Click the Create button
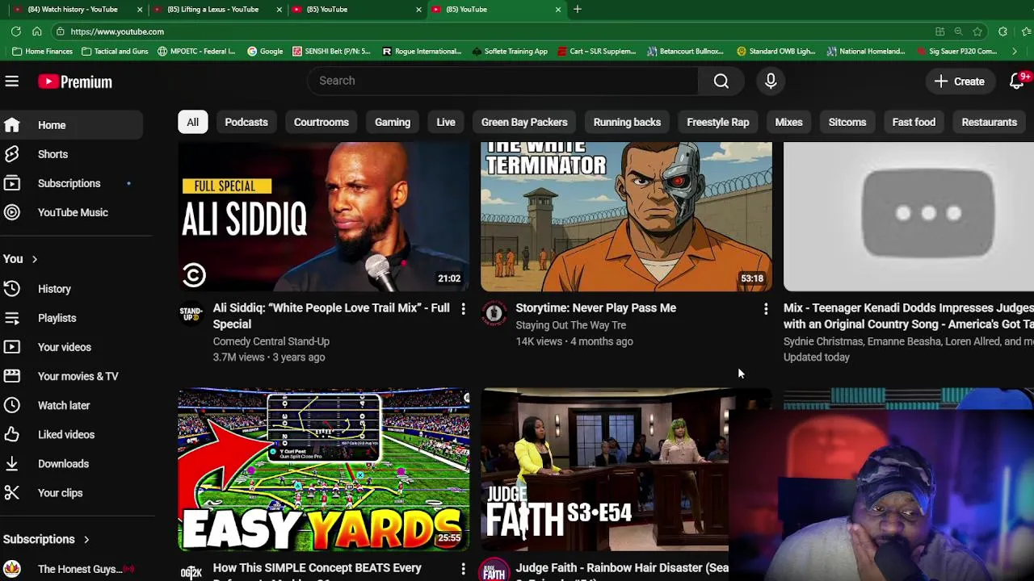 click(x=960, y=82)
